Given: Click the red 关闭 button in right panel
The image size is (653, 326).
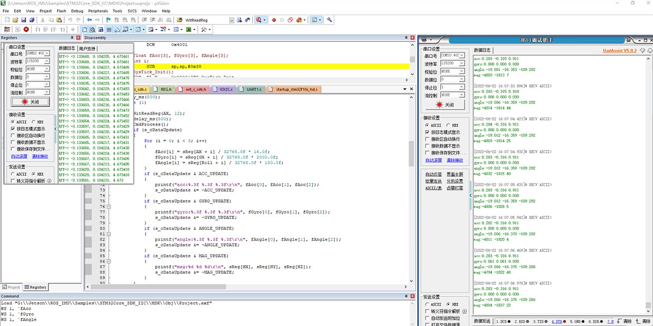Looking at the screenshot, I should pos(445,105).
